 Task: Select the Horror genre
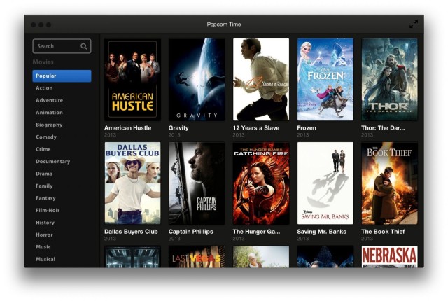click(x=44, y=234)
